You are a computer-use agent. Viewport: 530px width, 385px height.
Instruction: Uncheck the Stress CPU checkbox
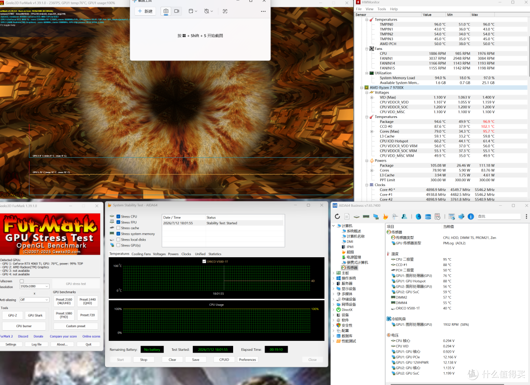118,217
